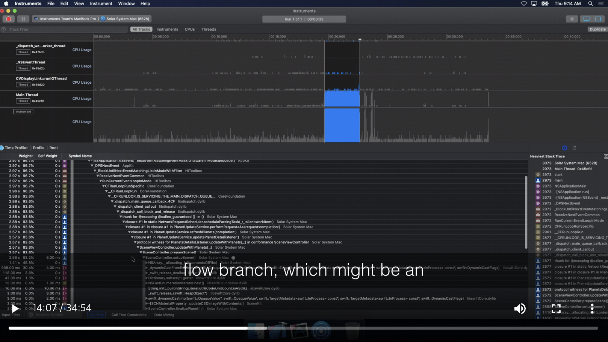Mute the video with the speaker icon
Screen dimensions: 608x342
520,309
